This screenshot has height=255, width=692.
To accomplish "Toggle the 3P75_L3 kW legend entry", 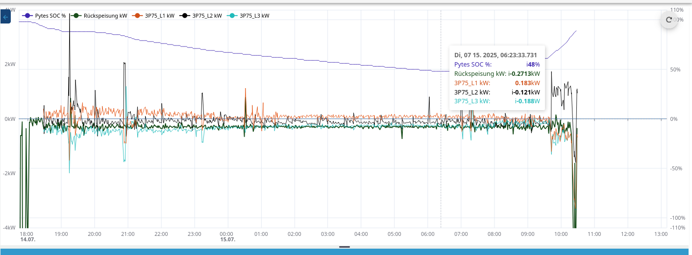I will [248, 16].
